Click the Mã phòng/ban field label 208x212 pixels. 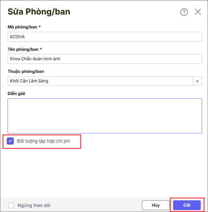(24, 27)
